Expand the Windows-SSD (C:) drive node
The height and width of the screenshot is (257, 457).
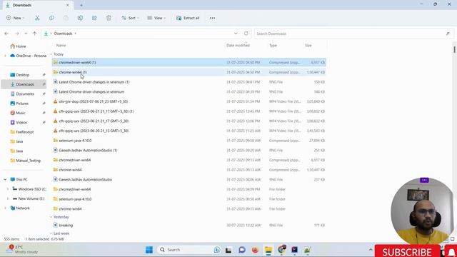pos(8,189)
